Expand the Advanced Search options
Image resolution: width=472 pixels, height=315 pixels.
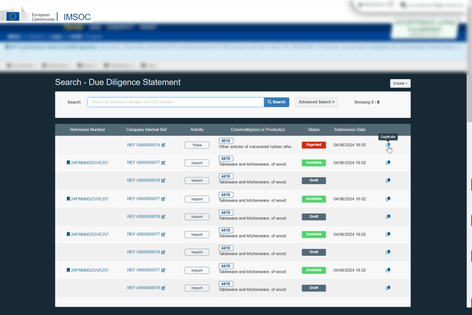coord(316,102)
